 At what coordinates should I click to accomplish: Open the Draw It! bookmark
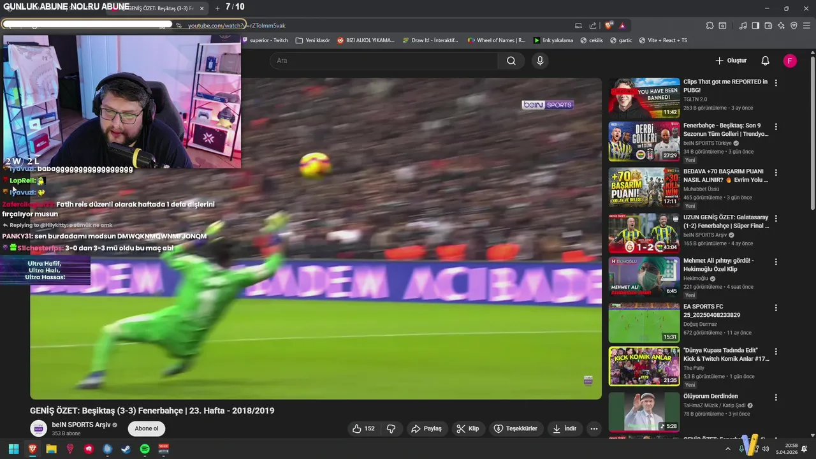(x=430, y=40)
